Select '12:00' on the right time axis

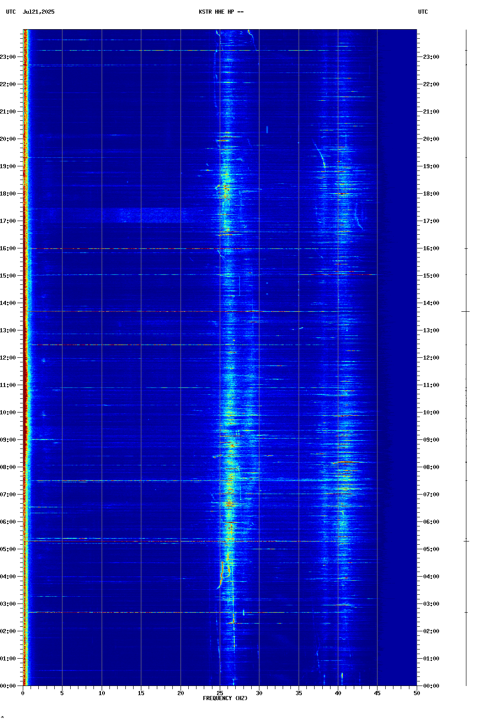431,358
